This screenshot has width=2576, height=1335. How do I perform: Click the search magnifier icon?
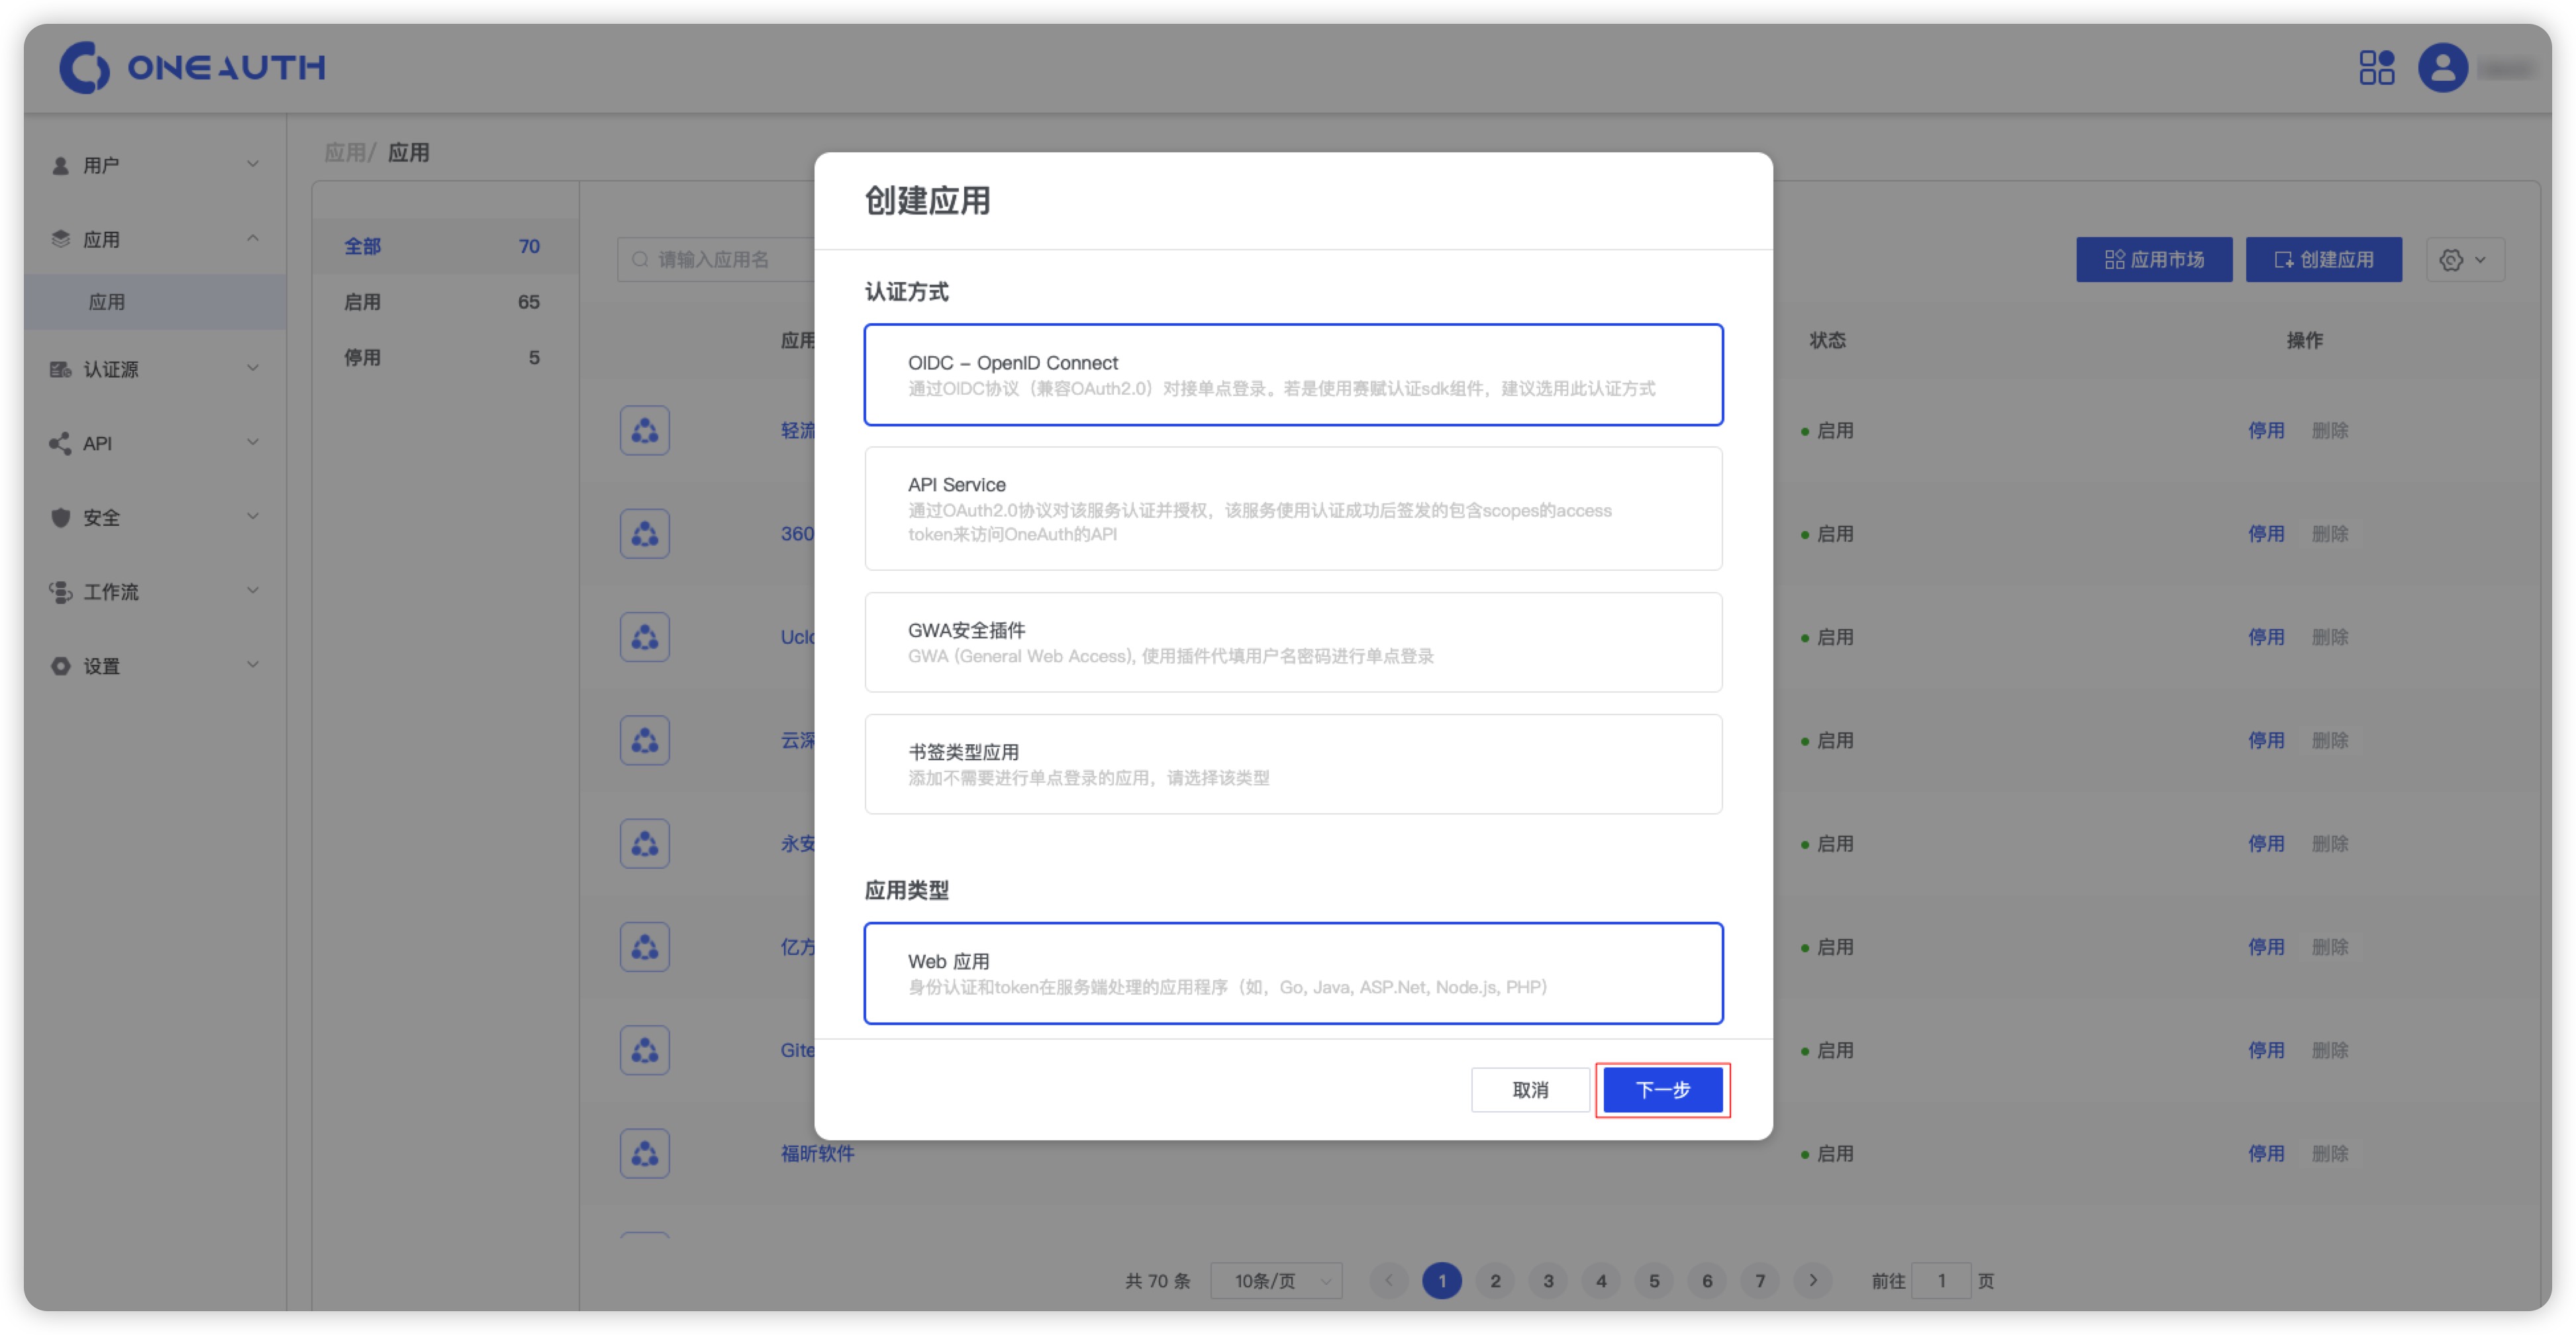pyautogui.click(x=640, y=259)
